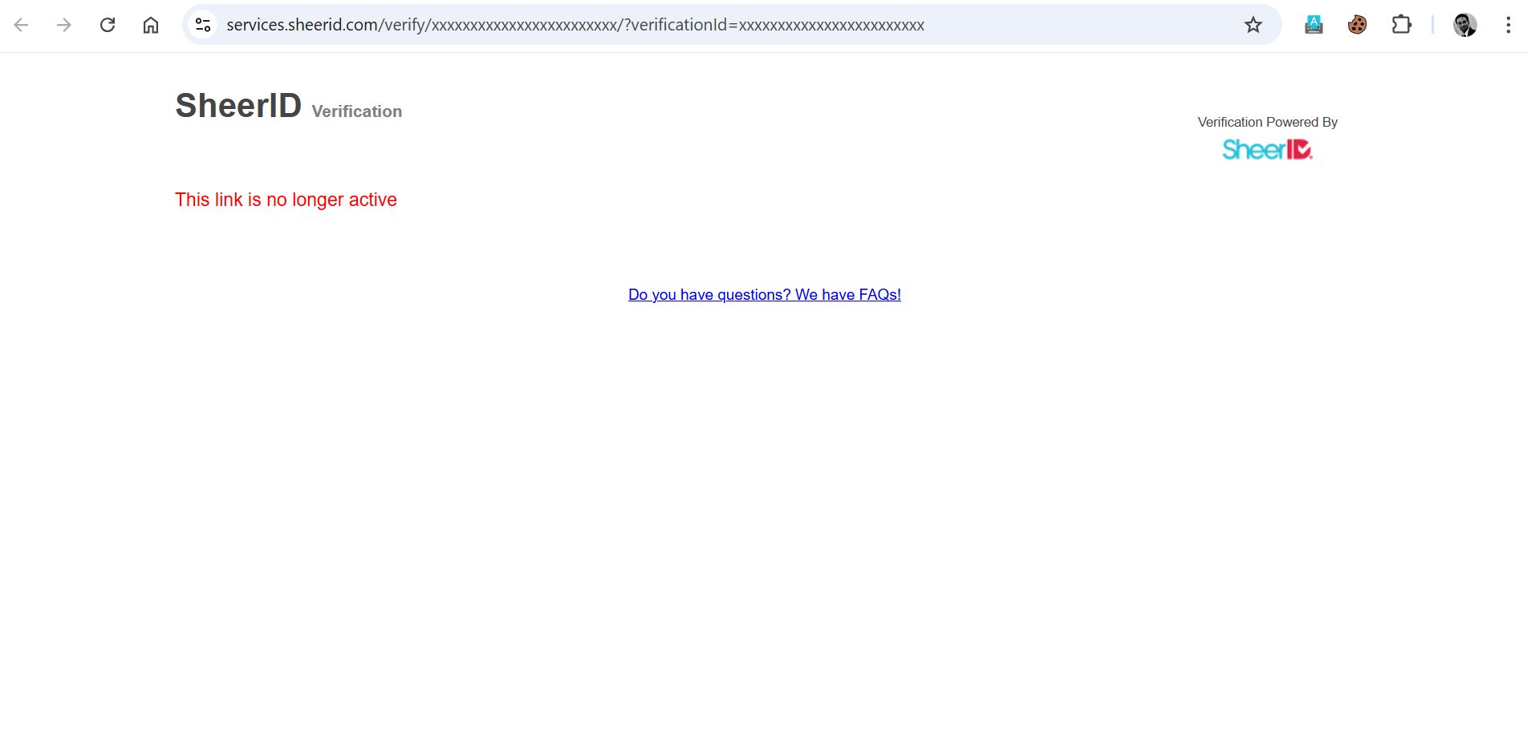Click the SheerID colored logo
Image resolution: width=1527 pixels, height=756 pixels.
[1268, 150]
